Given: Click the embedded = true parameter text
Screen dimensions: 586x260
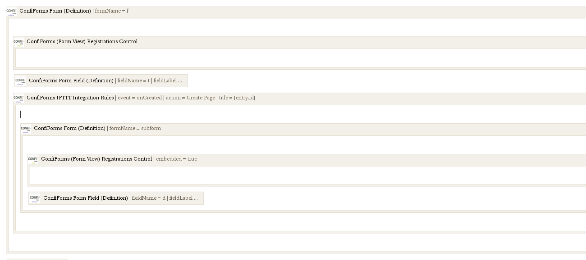Looking at the screenshot, I should click(x=176, y=159).
